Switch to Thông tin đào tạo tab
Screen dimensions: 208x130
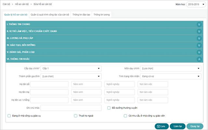click(81, 15)
